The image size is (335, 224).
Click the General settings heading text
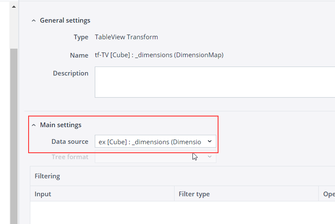(65, 20)
